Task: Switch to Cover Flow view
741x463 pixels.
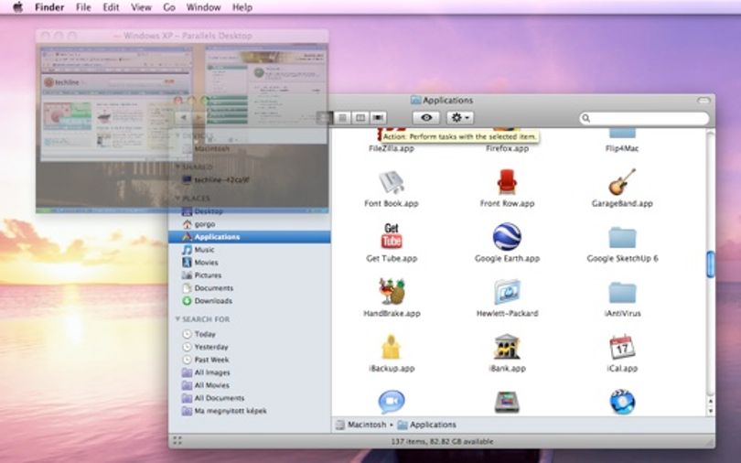Action: pyautogui.click(x=378, y=118)
